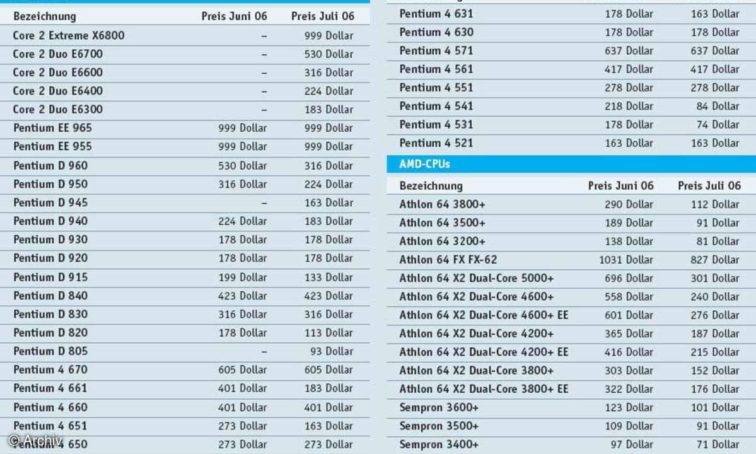756x454 pixels.
Task: Click the "696 Dollar" price cell
Action: tap(629, 278)
